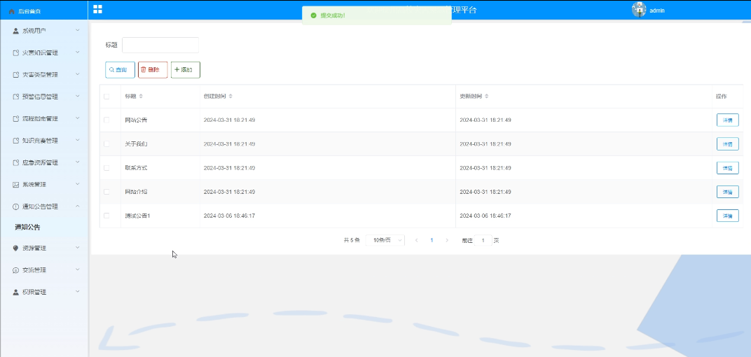Open the 资源管理 menu label
The height and width of the screenshot is (357, 751).
(x=34, y=248)
